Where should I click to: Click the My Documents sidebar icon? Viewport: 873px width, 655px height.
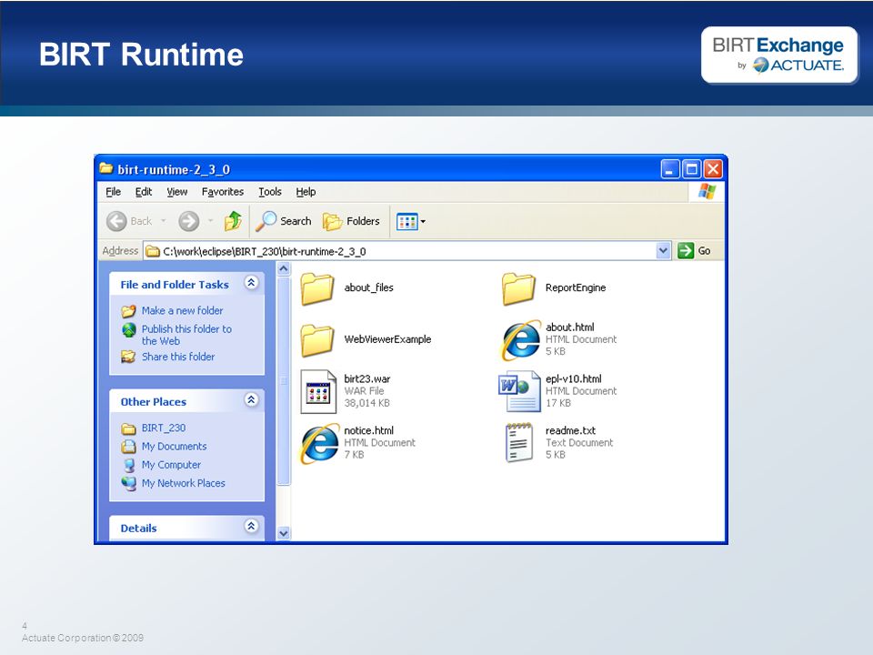128,447
